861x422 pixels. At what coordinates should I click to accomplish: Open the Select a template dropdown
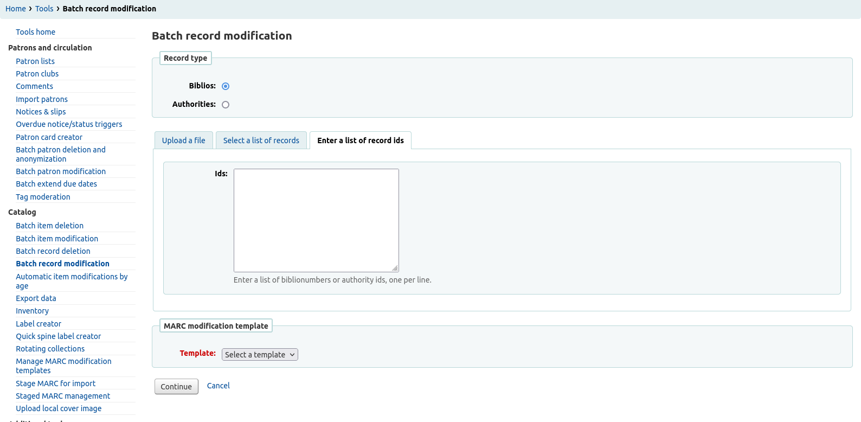[x=260, y=355]
